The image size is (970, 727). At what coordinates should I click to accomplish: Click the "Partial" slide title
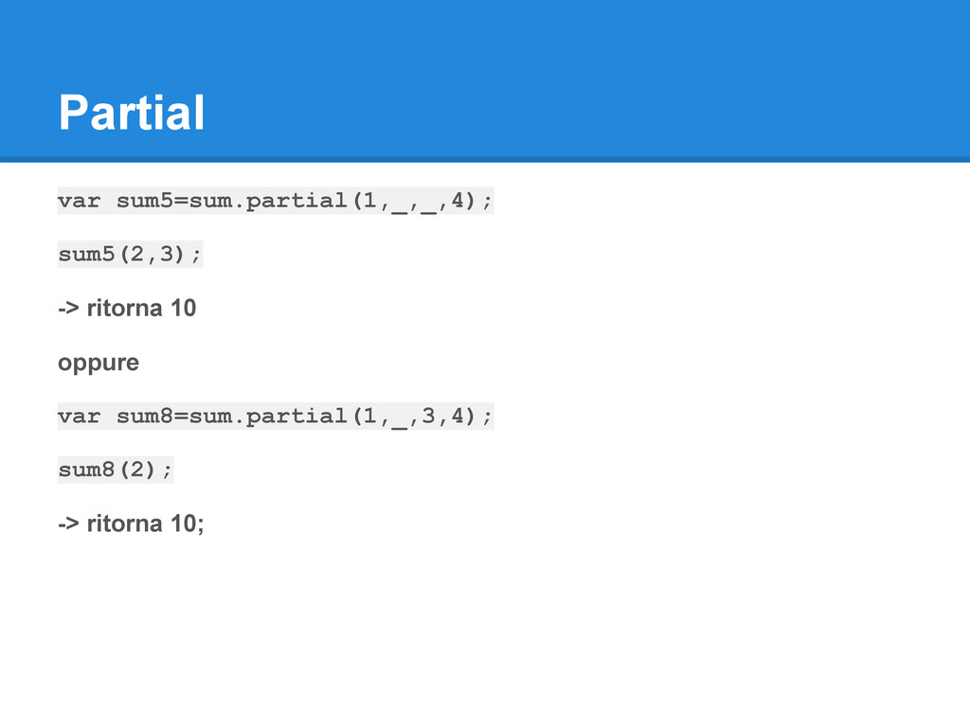pyautogui.click(x=131, y=113)
